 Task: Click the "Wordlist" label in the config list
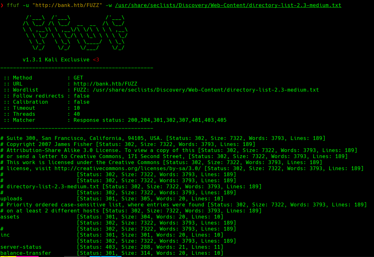click(x=26, y=90)
